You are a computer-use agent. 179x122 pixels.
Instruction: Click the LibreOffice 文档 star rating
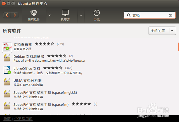point(53,68)
